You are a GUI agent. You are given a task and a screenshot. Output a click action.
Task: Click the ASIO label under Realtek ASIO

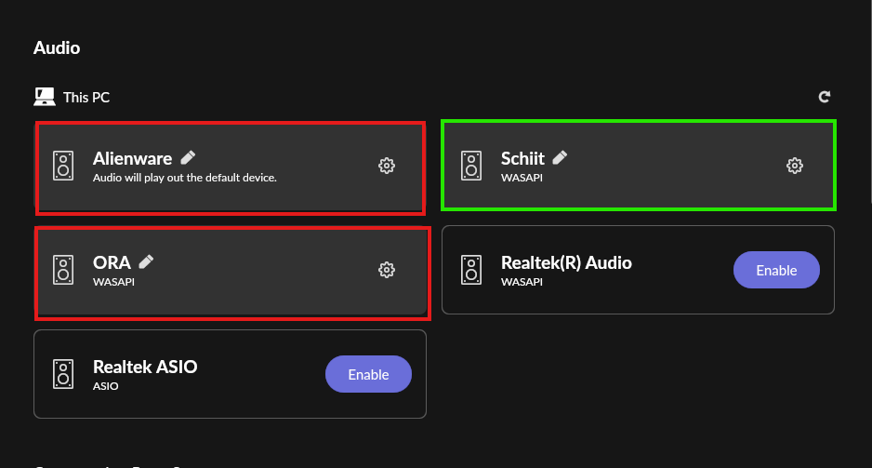coord(106,385)
